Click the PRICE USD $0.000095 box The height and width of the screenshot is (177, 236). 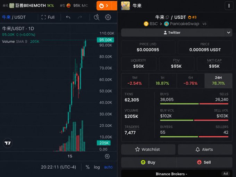(148, 47)
